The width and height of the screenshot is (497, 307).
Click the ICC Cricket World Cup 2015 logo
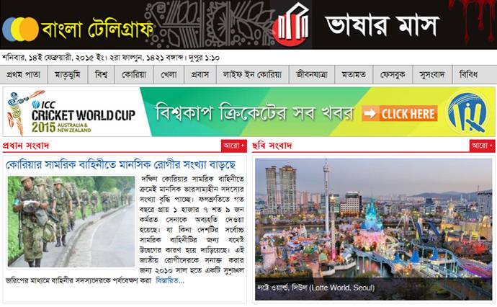click(71, 113)
